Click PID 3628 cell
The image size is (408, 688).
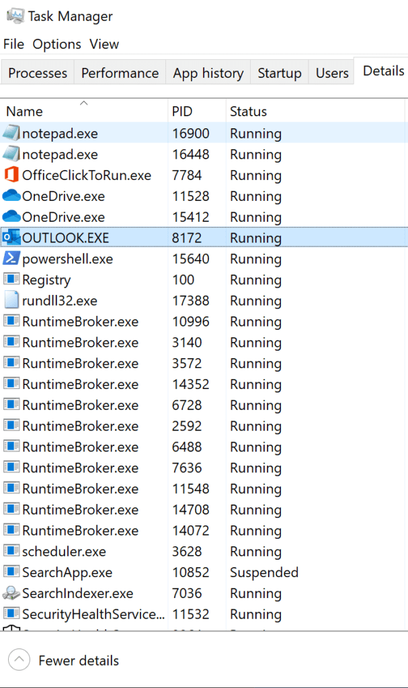pos(187,552)
